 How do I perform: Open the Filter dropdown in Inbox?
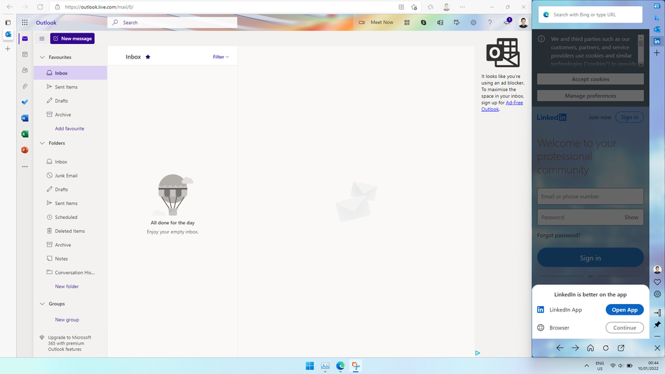pos(220,57)
